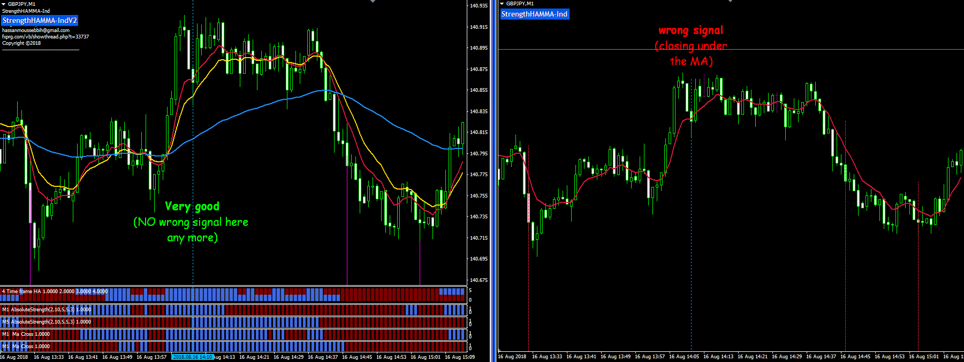Image resolution: width=964 pixels, height=362 pixels.
Task: Click the M5 AbsoluteStrength indicator panel label
Action: pos(47,322)
